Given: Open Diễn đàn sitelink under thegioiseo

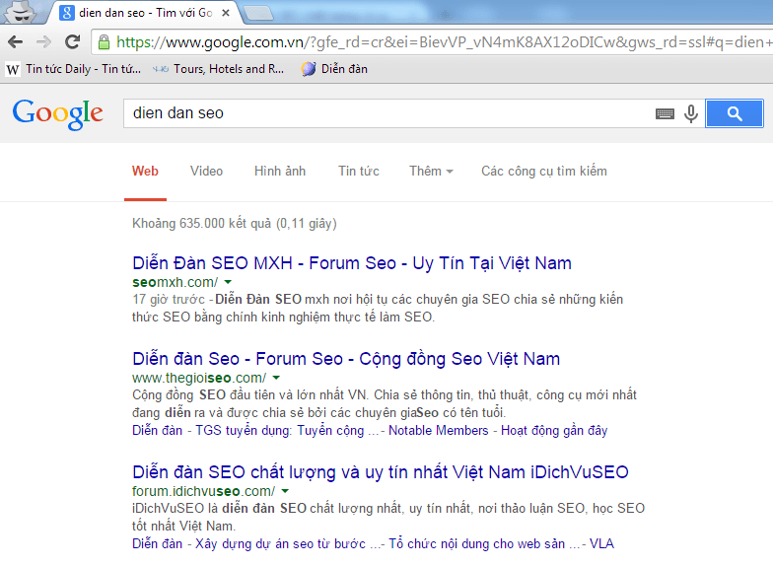Looking at the screenshot, I should point(158,430).
